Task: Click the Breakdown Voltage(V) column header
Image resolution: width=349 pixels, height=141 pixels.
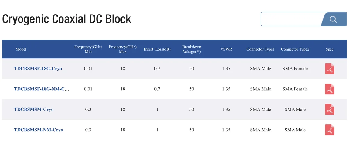Action: (191, 49)
